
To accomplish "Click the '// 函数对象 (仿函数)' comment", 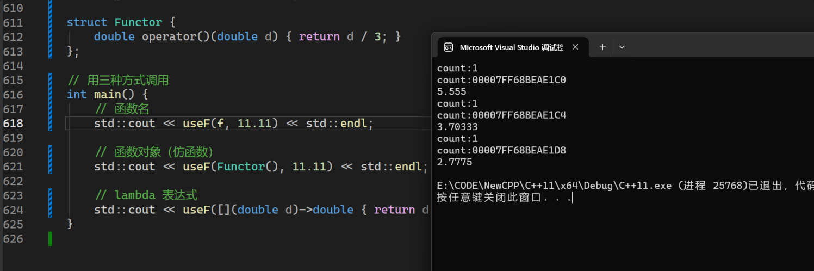I will (x=154, y=152).
